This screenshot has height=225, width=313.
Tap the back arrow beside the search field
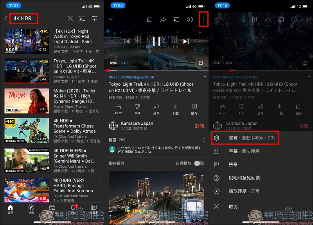7,18
